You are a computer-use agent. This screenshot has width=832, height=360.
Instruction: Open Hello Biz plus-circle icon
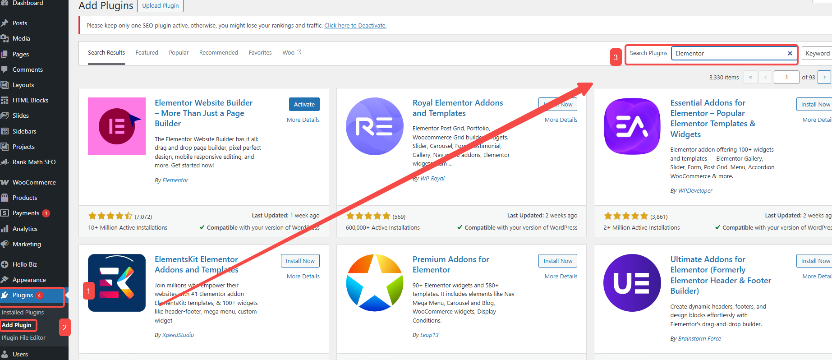pos(5,264)
